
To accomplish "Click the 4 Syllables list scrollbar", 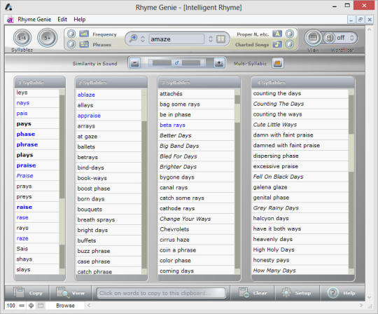I will [x=351, y=182].
